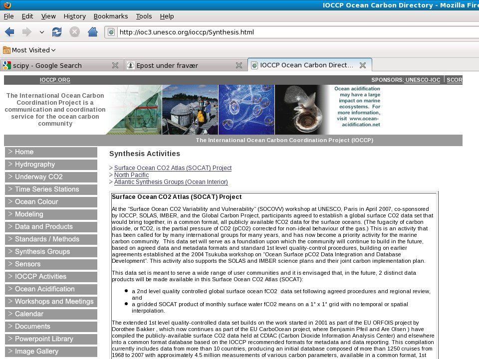Open Documents sidebar item
This screenshot has width=479, height=359.
click(x=51, y=327)
